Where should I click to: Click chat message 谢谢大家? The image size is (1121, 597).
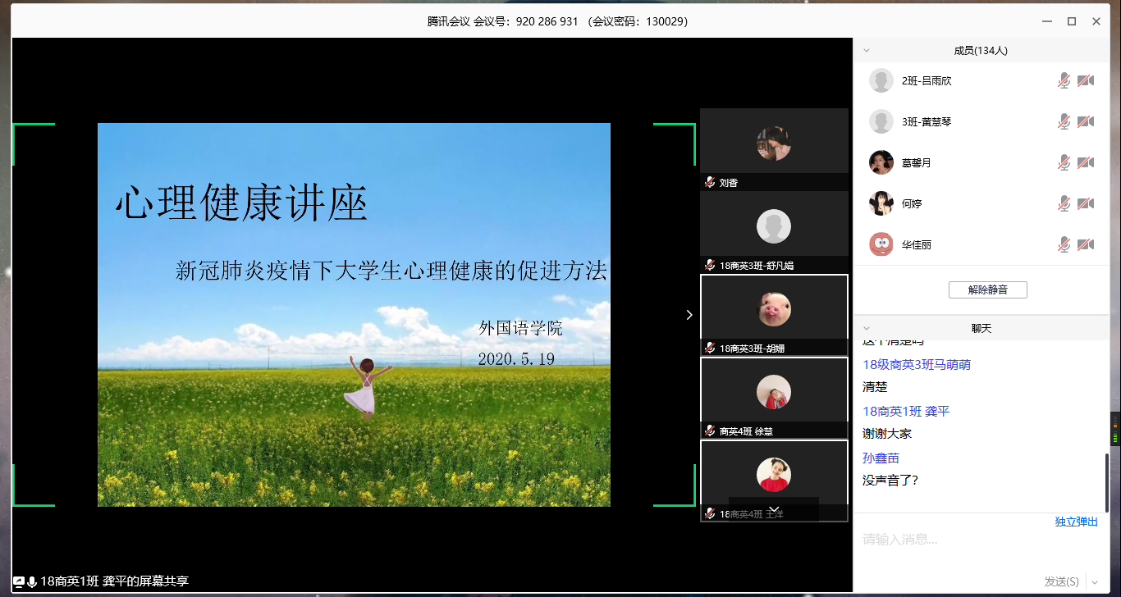[887, 434]
